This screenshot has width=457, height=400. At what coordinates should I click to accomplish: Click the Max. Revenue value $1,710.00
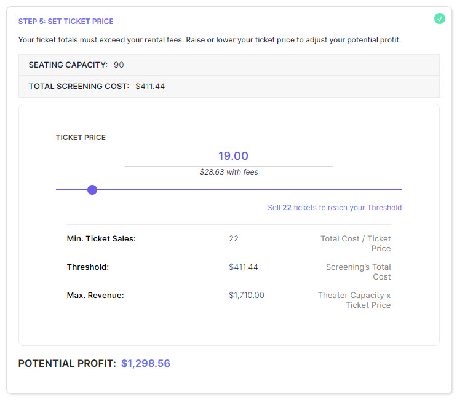[247, 296]
